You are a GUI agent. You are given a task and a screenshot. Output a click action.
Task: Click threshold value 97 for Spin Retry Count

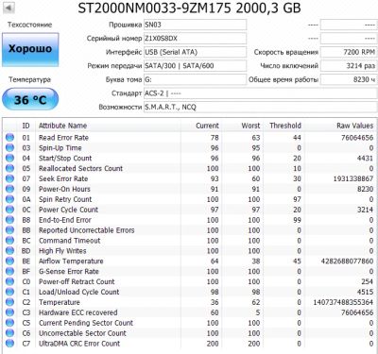(297, 199)
